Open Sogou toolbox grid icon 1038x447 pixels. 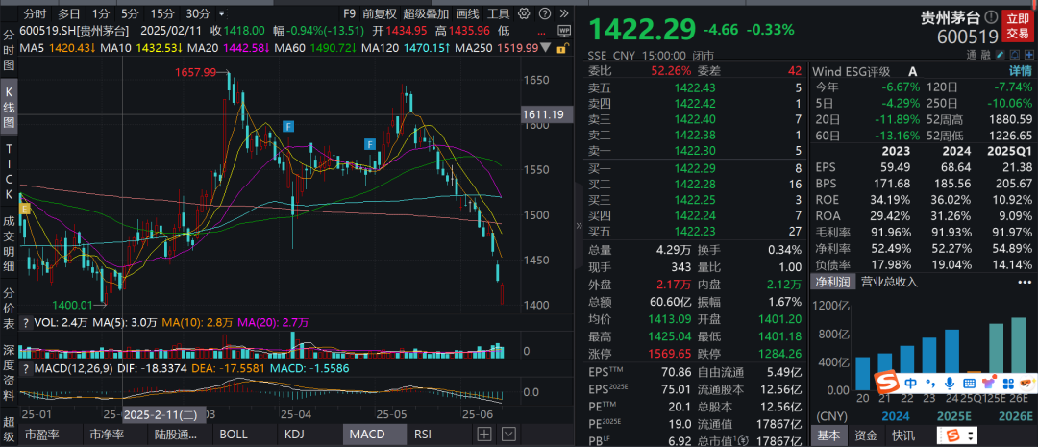(x=1008, y=383)
